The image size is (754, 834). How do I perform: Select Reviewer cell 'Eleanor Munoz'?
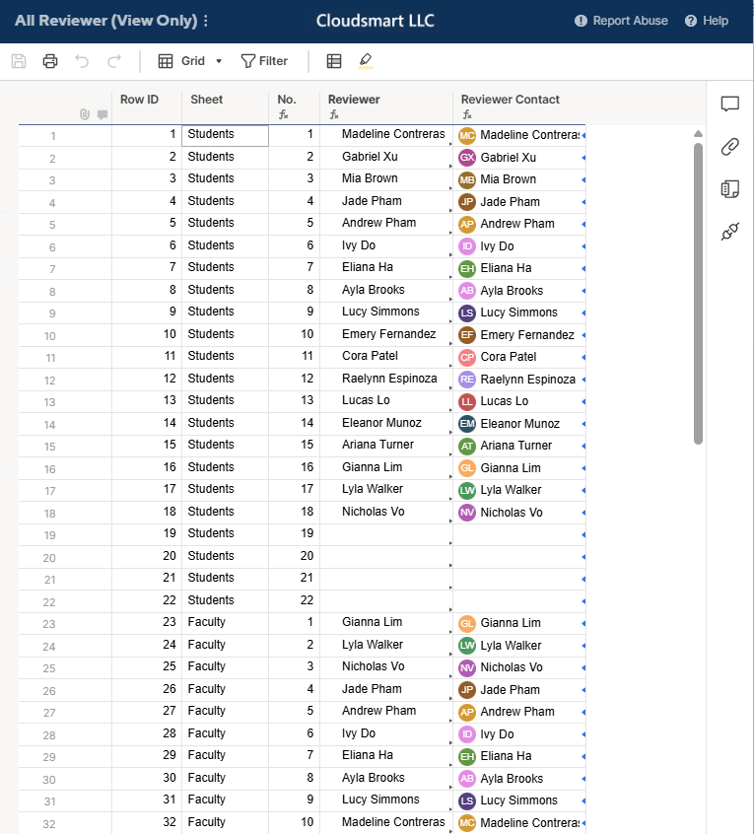coord(386,424)
